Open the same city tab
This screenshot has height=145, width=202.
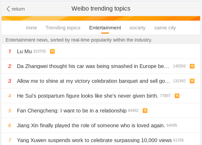click(x=165, y=28)
